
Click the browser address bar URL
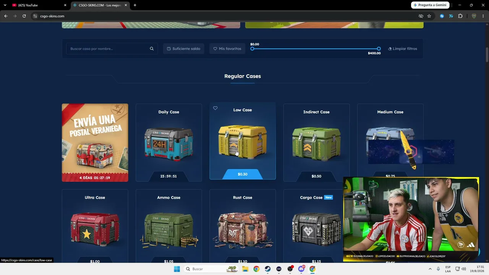(52, 16)
